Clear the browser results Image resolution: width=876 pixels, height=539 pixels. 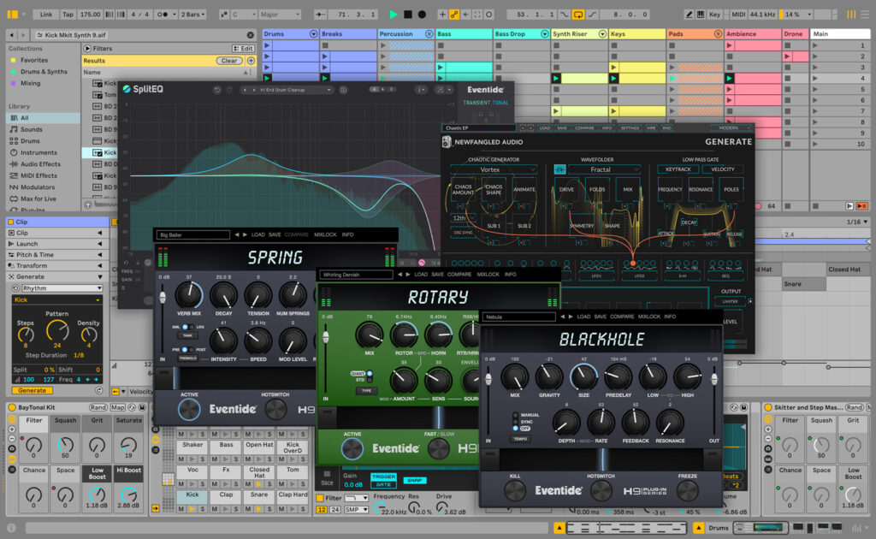[229, 61]
